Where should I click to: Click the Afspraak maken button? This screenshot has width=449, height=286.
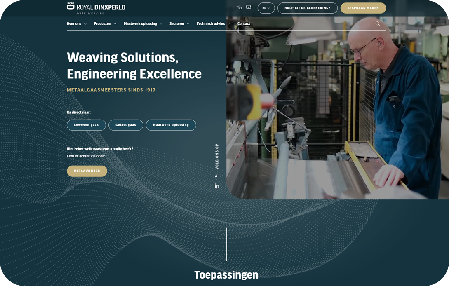363,8
